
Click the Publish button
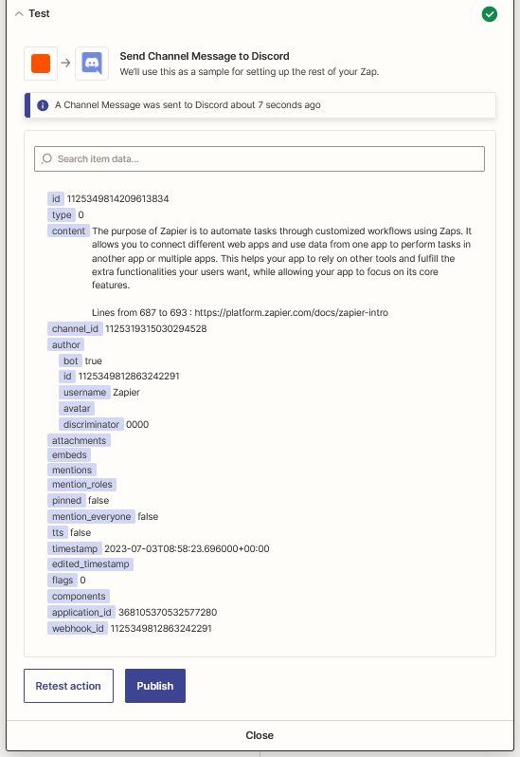155,686
